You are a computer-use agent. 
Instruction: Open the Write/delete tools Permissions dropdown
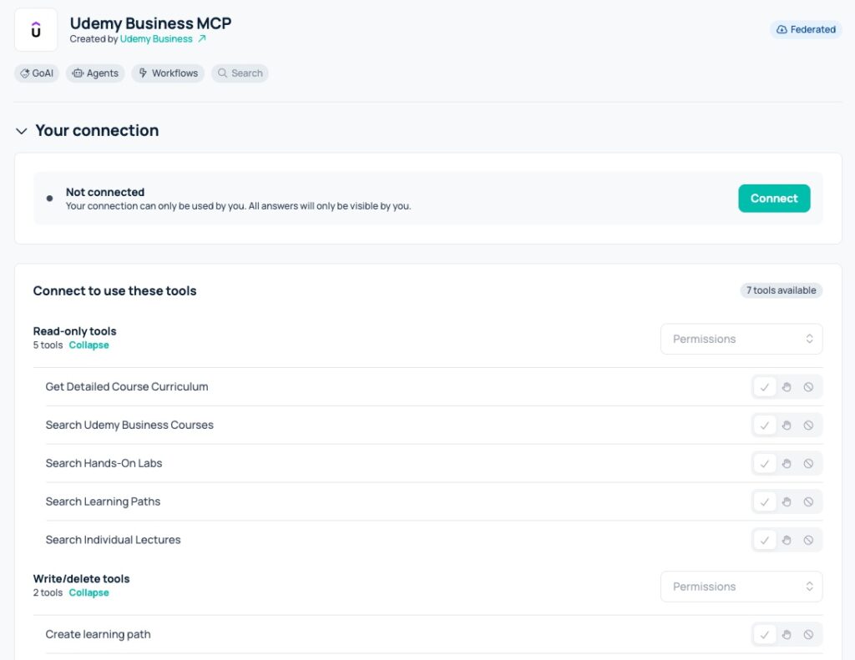[741, 587]
